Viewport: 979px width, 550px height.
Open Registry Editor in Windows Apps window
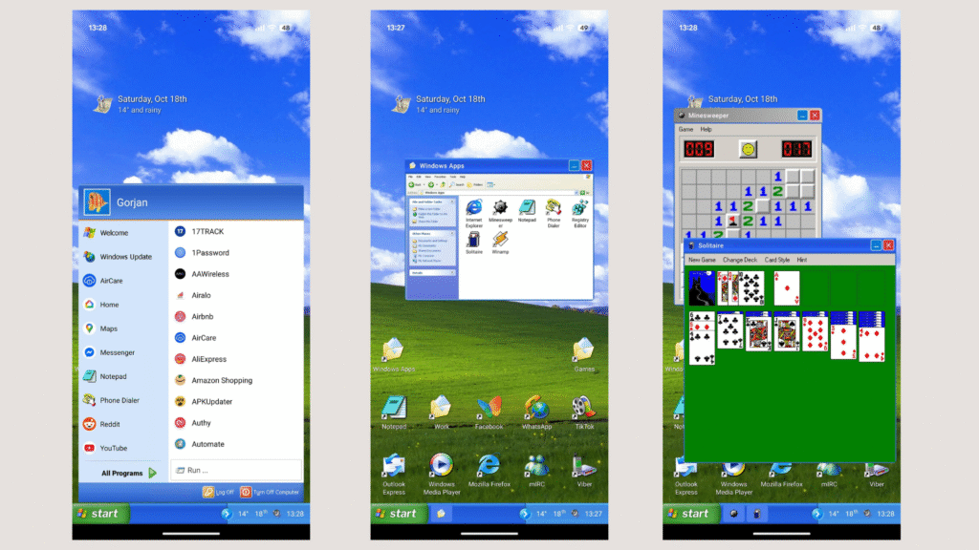click(x=580, y=211)
